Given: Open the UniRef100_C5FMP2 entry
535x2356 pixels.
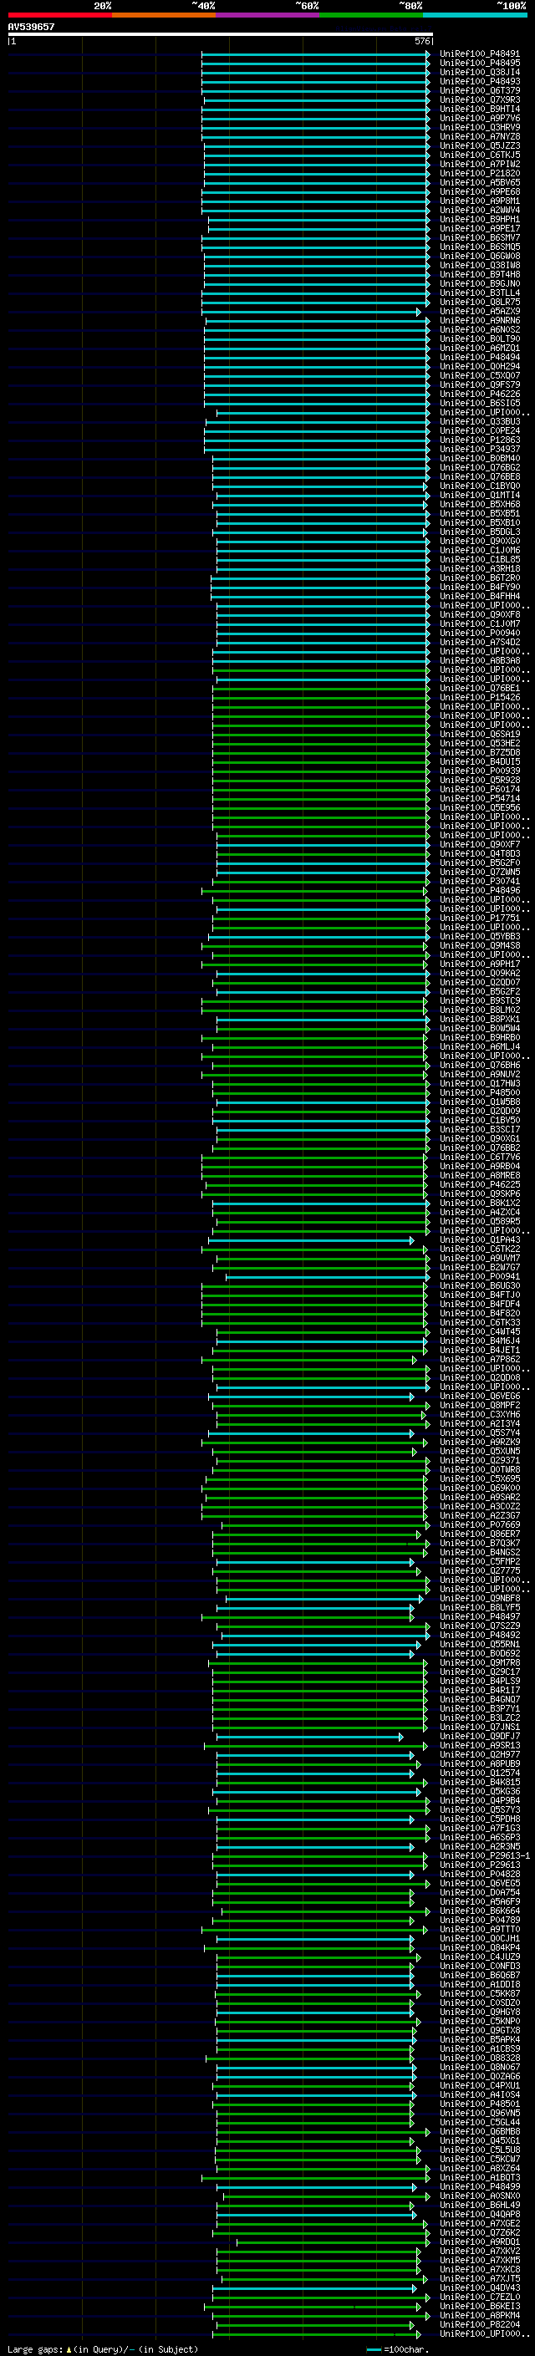Looking at the screenshot, I should [480, 1560].
